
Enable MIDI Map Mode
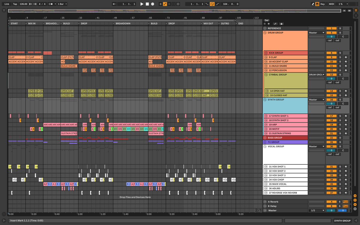(x=331, y=4)
